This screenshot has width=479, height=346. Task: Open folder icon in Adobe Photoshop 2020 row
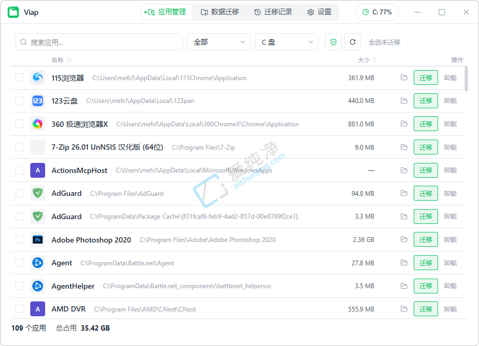(404, 239)
